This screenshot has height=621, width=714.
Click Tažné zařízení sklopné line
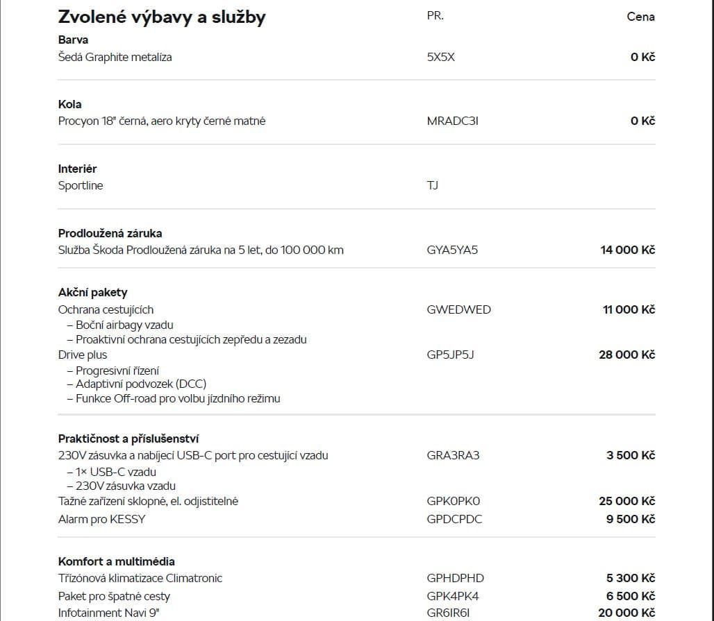[148, 502]
